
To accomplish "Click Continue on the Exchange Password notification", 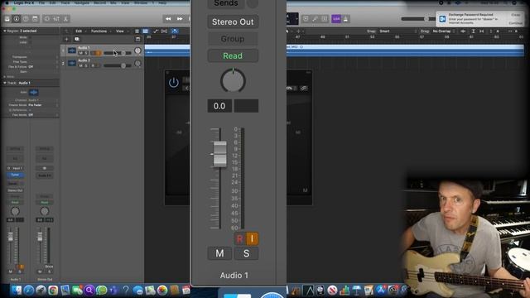I will click(515, 23).
